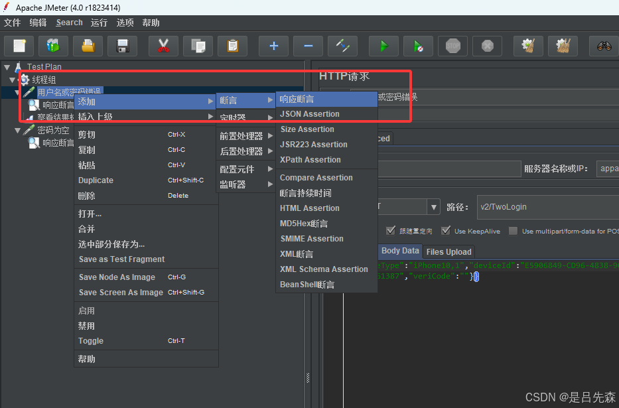Screen dimensions: 619x408
Task: Click the 路径 input with v2/TwoLogin
Action: pyautogui.click(x=548, y=207)
